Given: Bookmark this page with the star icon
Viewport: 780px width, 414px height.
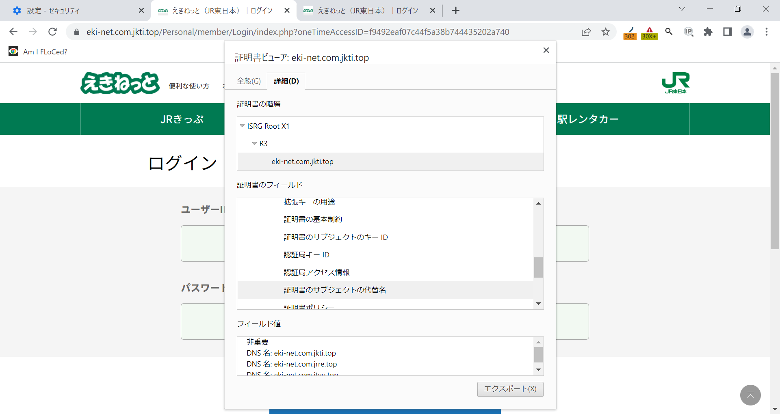Looking at the screenshot, I should [x=606, y=32].
